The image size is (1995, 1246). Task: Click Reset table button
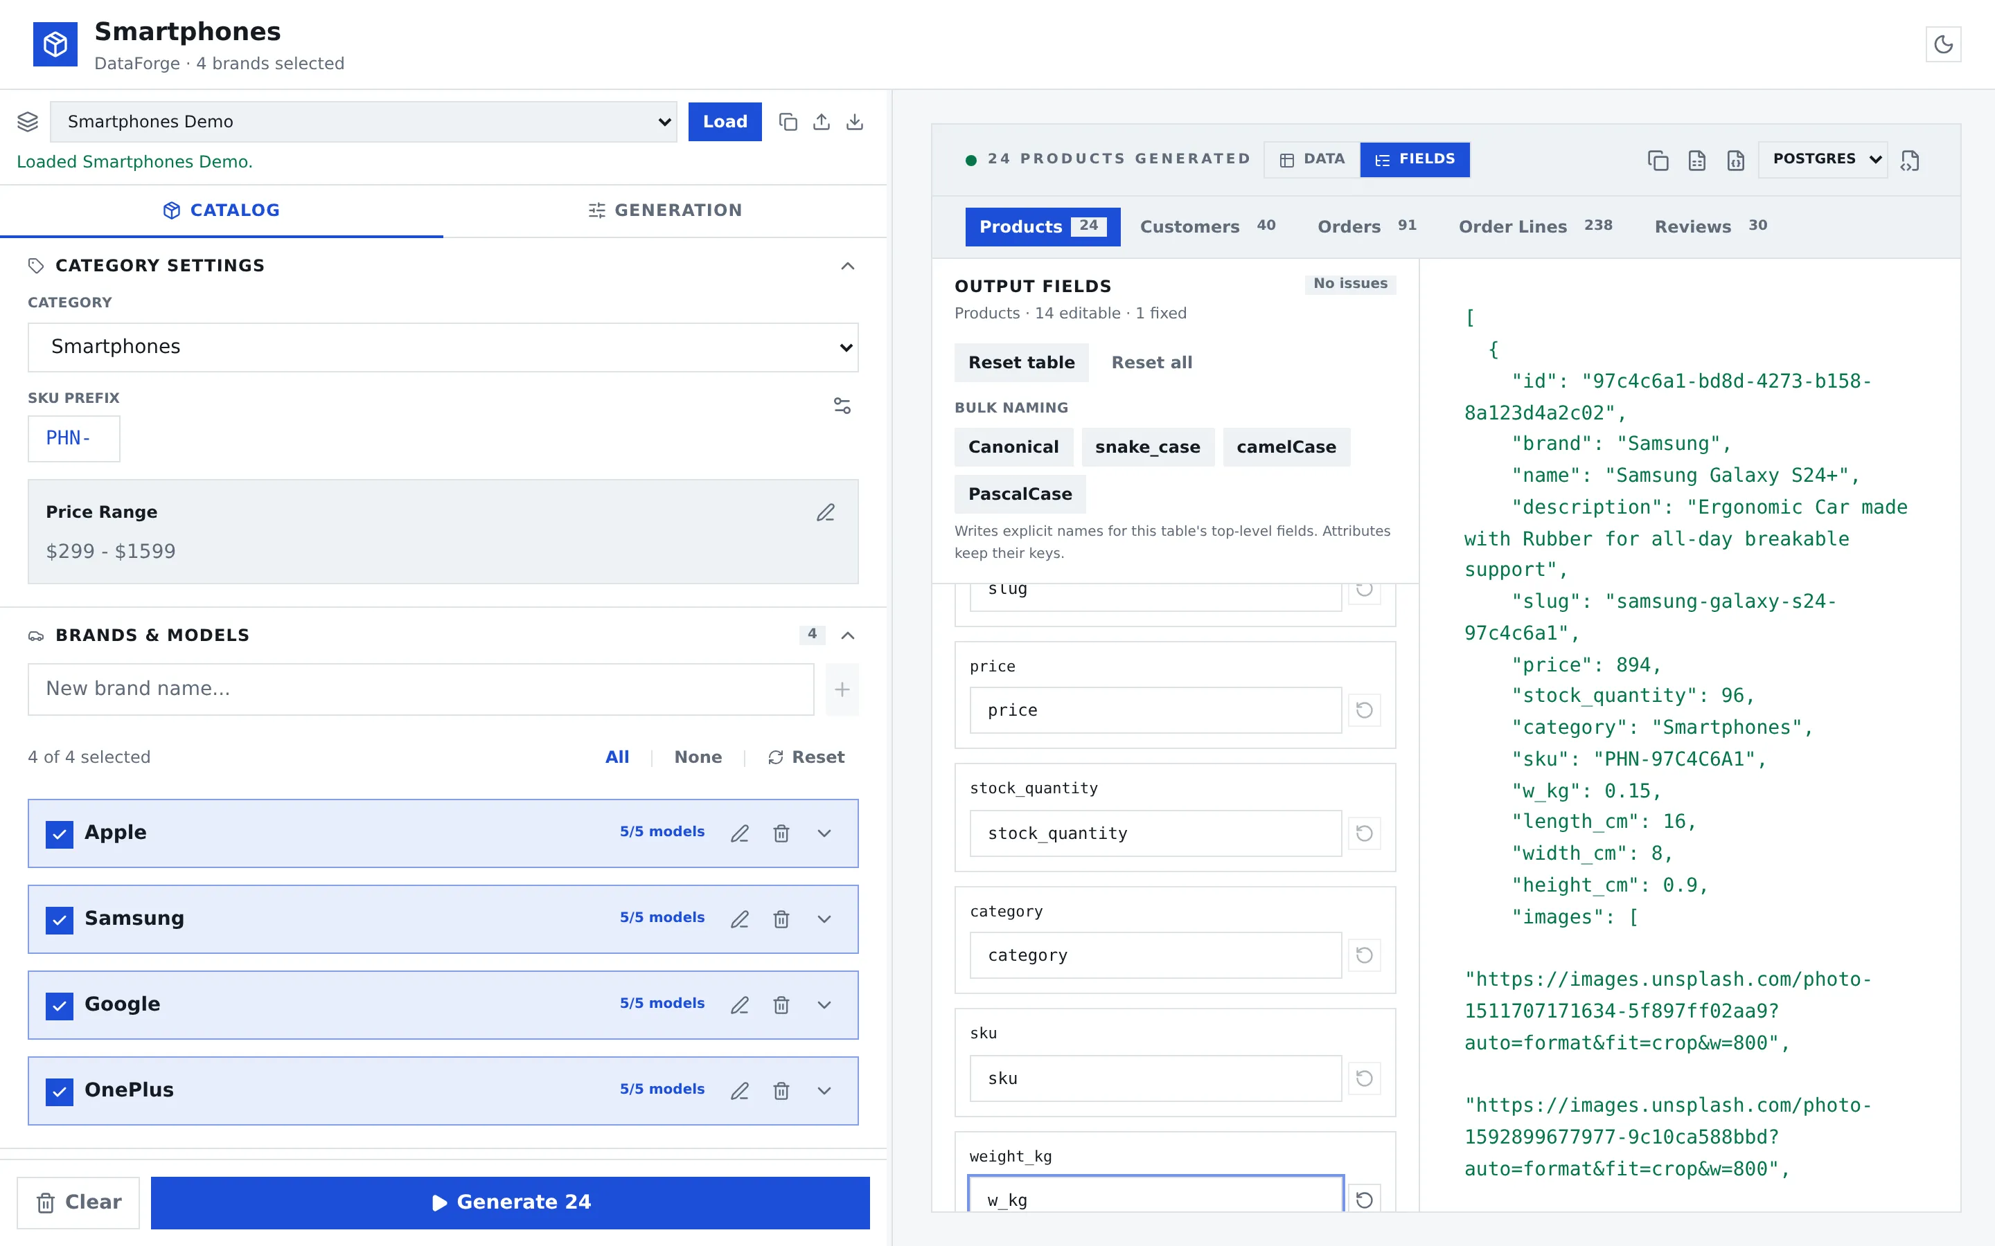tap(1022, 363)
